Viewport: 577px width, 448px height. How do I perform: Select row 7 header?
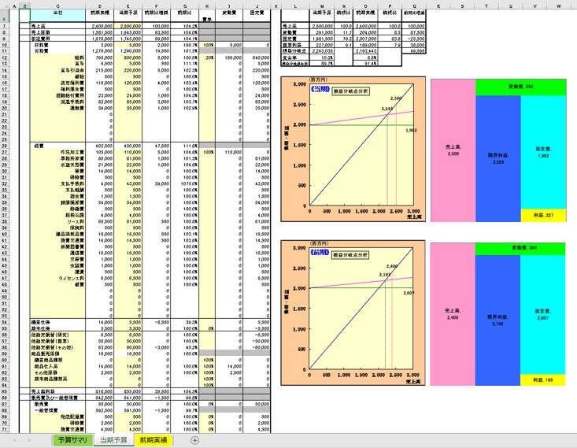[x=5, y=26]
